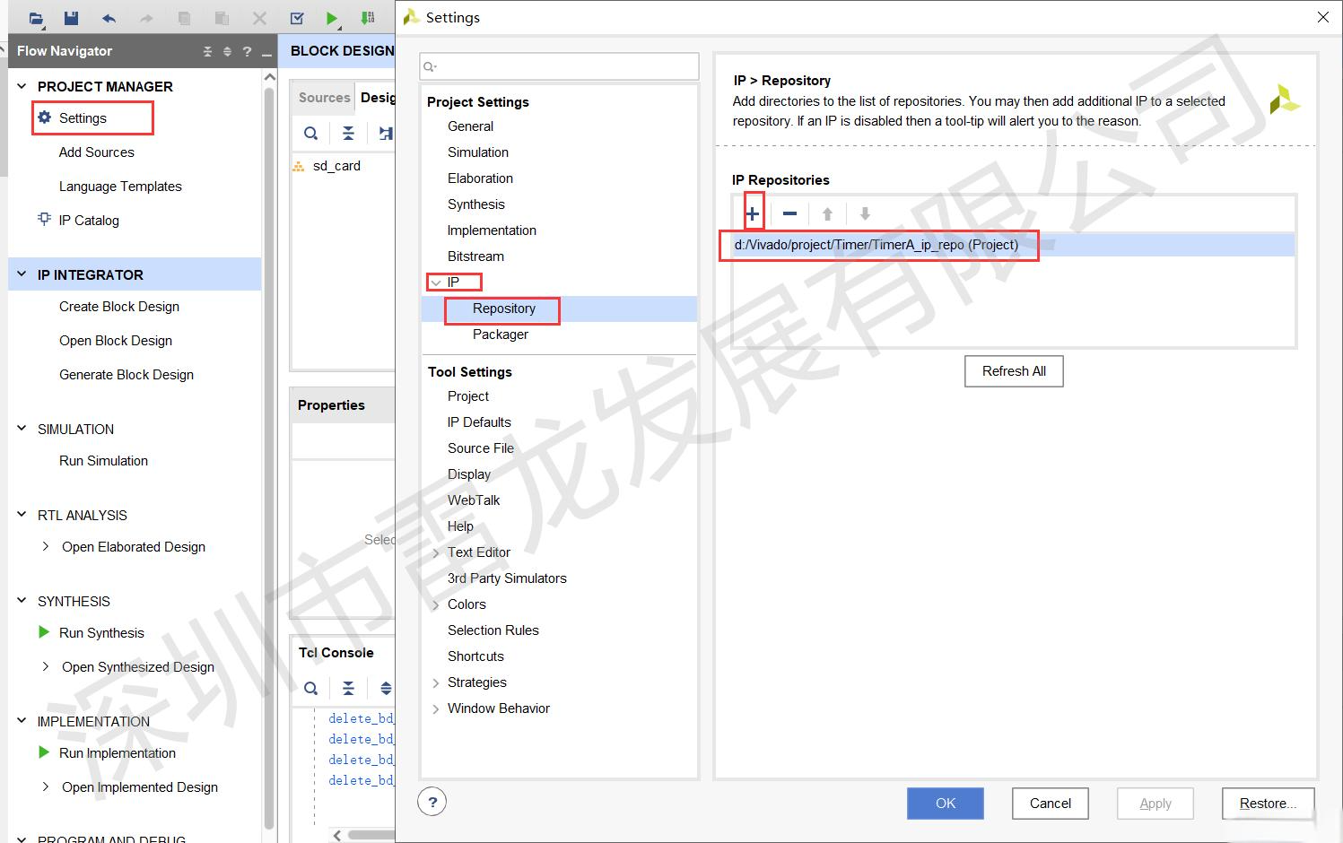The width and height of the screenshot is (1343, 843).
Task: Expand the Text Editor tool settings
Action: (436, 552)
